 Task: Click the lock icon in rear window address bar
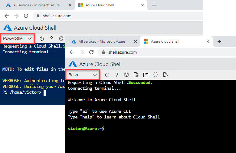38,16
